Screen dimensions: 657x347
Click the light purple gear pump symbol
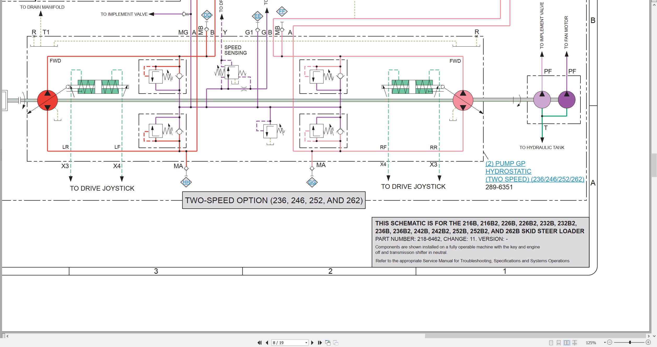pos(542,100)
